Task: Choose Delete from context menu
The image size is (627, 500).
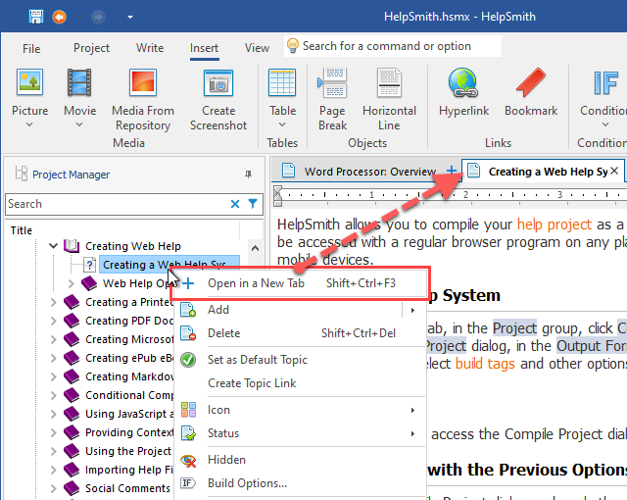Action: (300, 333)
